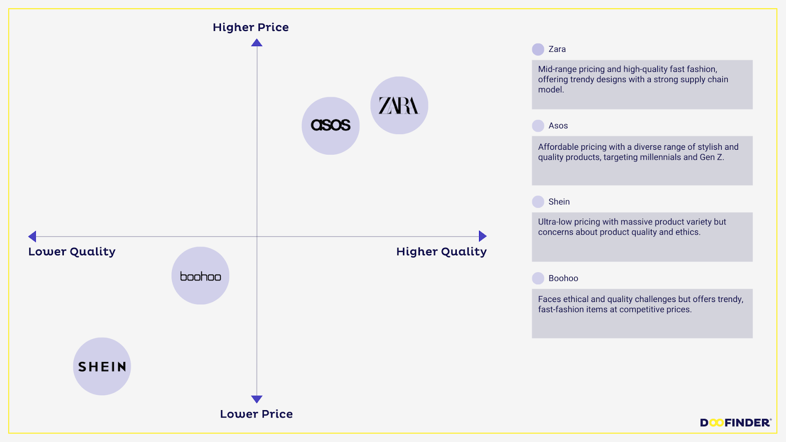Click the Zara description box

pyautogui.click(x=642, y=84)
